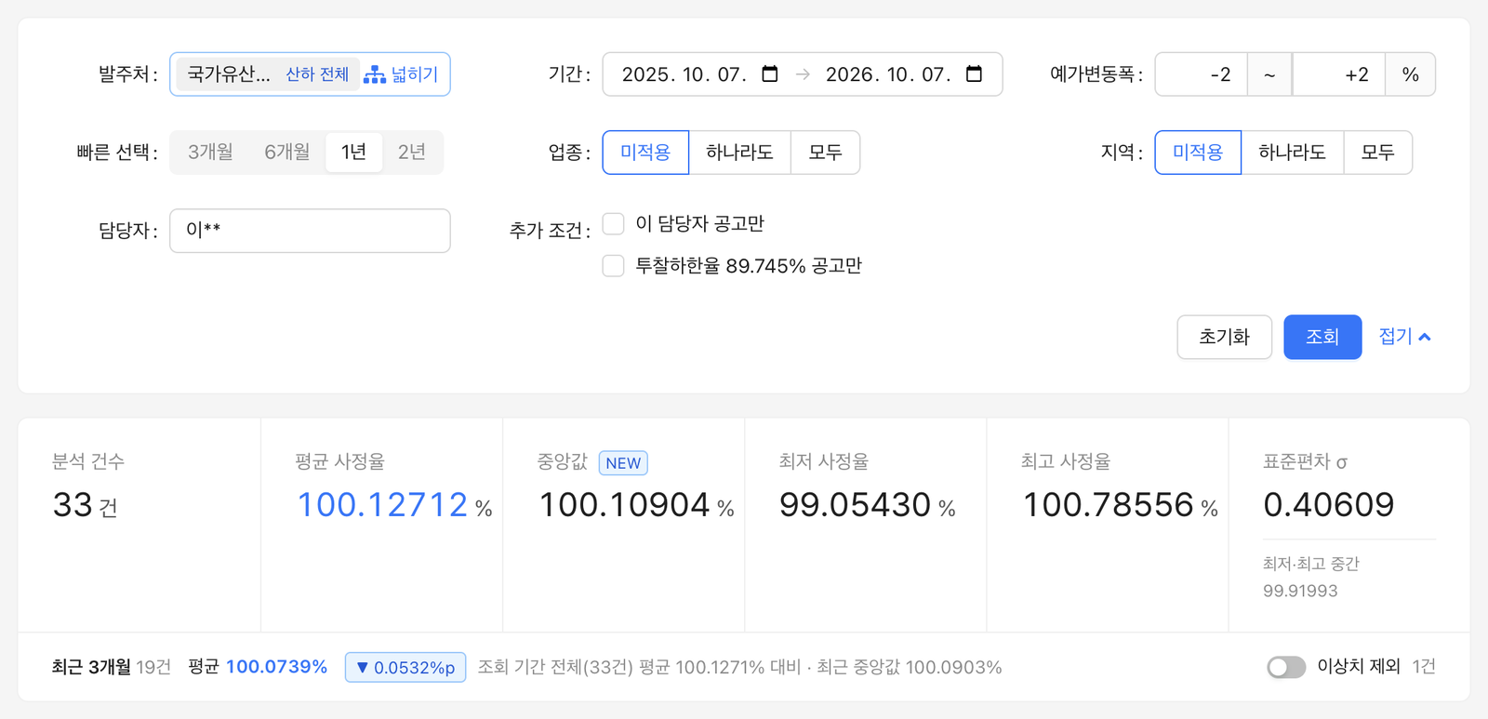Image resolution: width=1488 pixels, height=719 pixels.
Task: Click the down-triangle 0.0532%p change badge
Action: coord(405,667)
